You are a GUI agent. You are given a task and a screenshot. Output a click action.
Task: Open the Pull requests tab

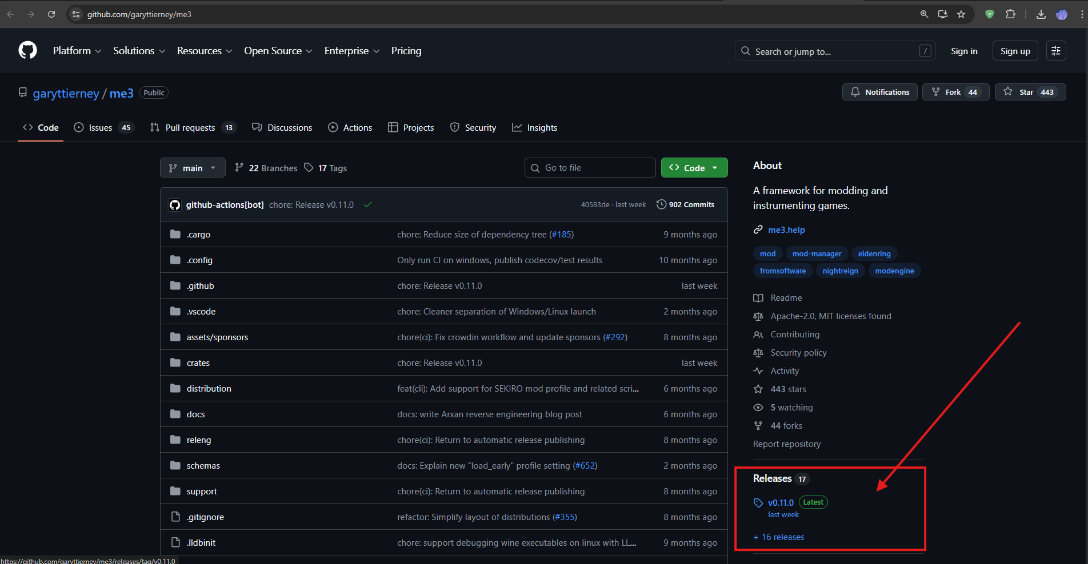[191, 128]
